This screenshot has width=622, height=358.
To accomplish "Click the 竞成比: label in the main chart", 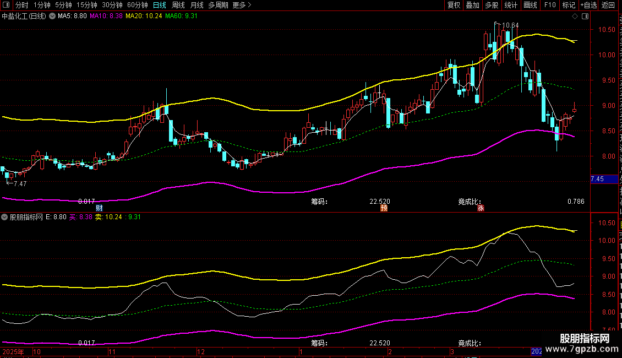I will tap(470, 202).
